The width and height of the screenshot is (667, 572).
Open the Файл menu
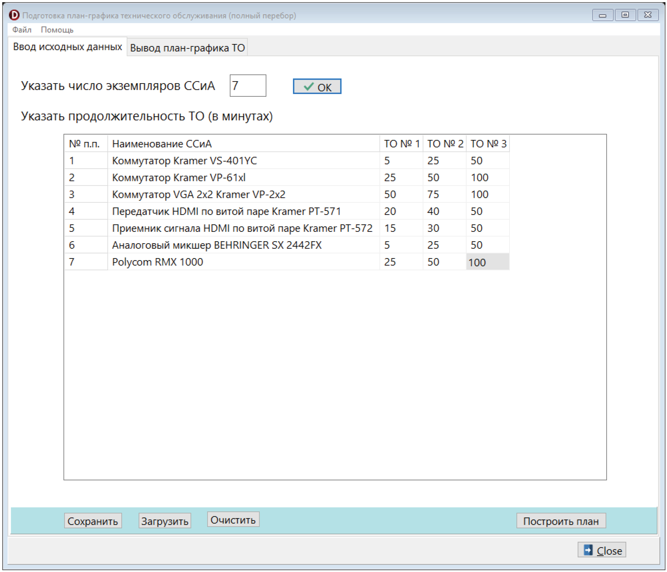point(22,30)
